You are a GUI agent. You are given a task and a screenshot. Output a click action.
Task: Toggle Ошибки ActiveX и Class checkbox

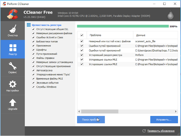point(33,37)
